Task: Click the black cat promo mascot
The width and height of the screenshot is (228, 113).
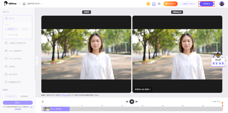Action: point(218,55)
